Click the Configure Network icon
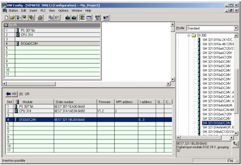 tap(98, 17)
